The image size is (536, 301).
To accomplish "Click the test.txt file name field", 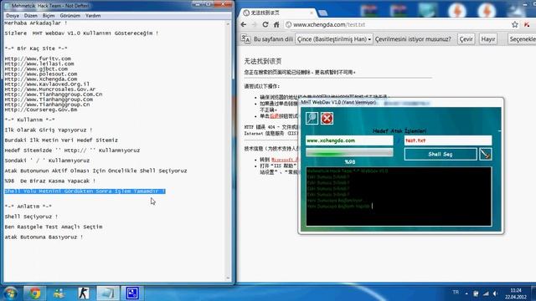I will (x=448, y=140).
